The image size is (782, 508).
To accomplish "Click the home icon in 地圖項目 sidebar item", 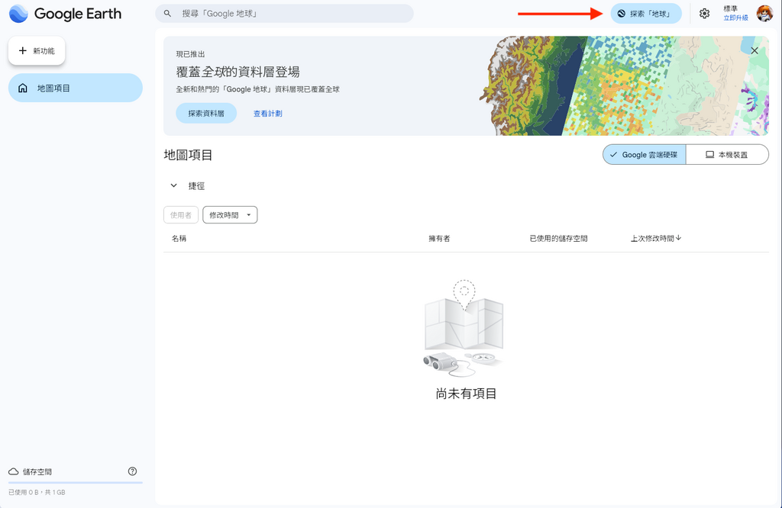I will (22, 88).
